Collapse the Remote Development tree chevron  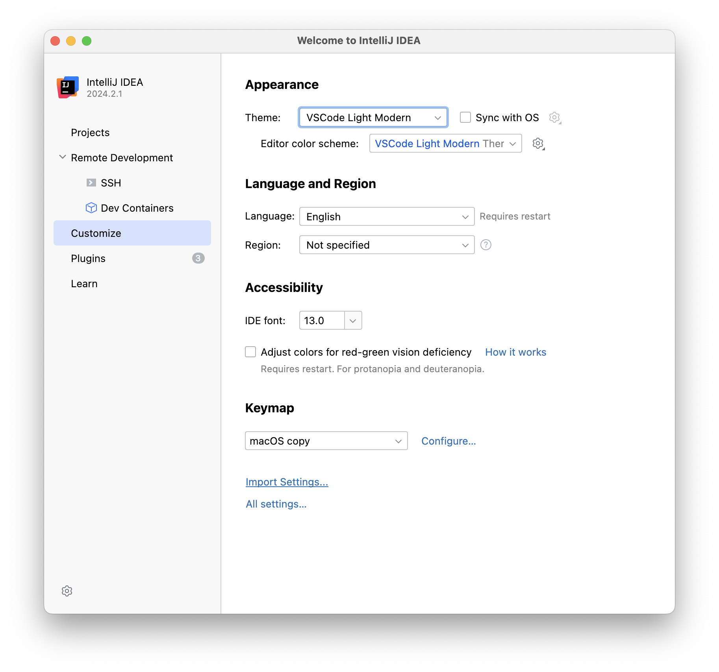coord(62,157)
